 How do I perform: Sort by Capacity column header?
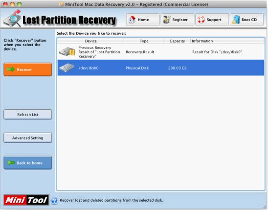click(x=177, y=41)
